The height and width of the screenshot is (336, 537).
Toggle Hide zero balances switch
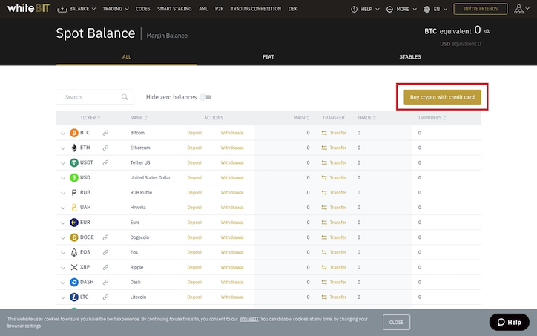tap(206, 97)
